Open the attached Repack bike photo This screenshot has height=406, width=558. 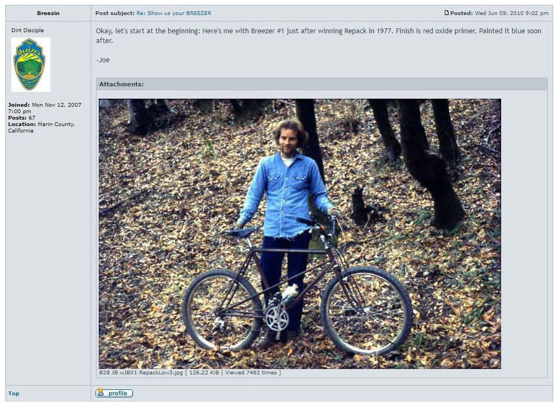pyautogui.click(x=299, y=234)
